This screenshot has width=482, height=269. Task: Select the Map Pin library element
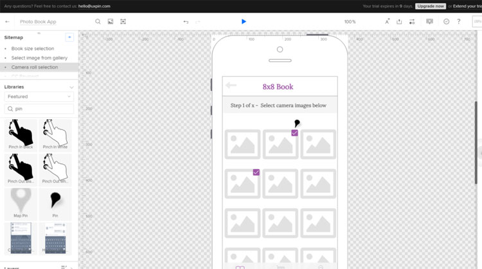pyautogui.click(x=21, y=202)
